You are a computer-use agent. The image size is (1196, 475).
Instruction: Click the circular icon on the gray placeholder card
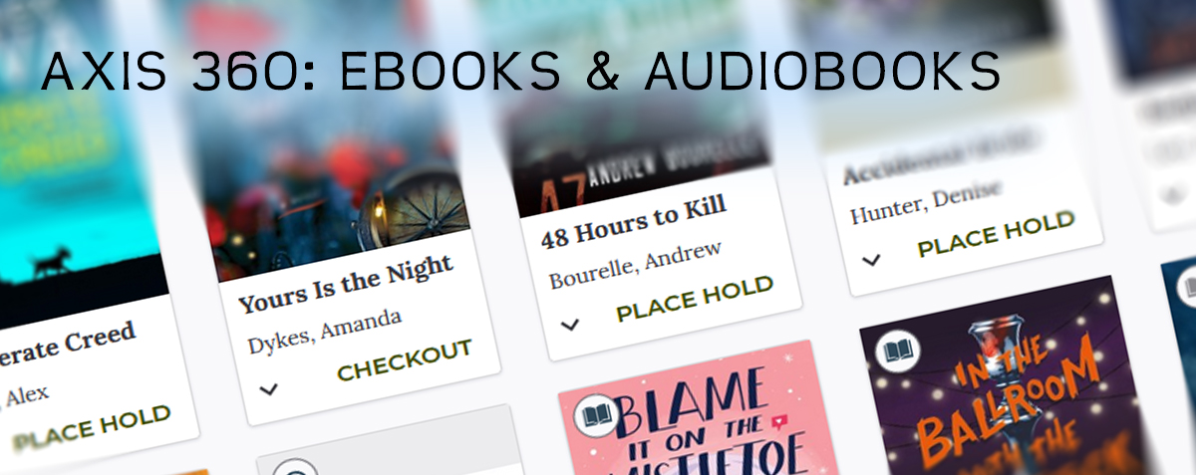[297, 469]
